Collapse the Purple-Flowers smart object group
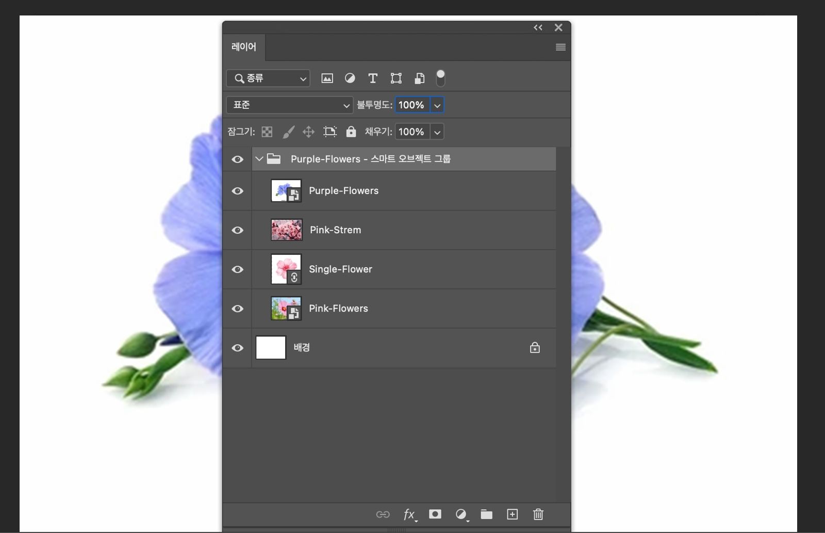825x533 pixels. pos(259,159)
